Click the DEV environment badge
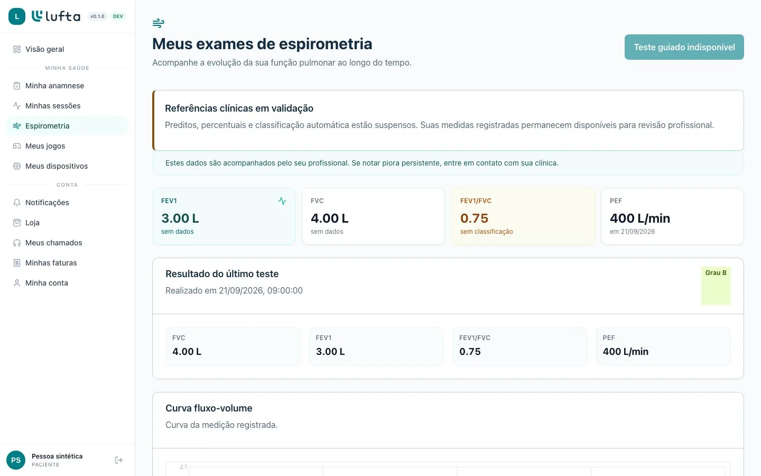This screenshot has width=761, height=476. [x=118, y=16]
